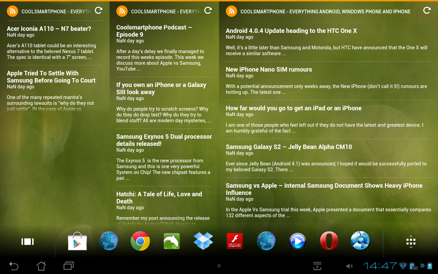Refresh the feed widget showing Podcast Episode 9

[208, 11]
